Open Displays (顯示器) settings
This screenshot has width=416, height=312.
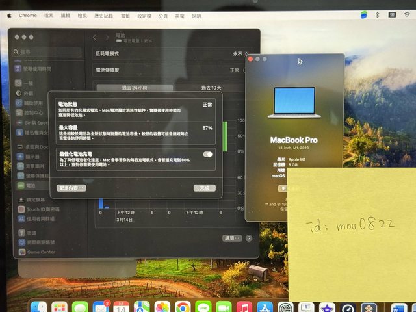(28, 157)
